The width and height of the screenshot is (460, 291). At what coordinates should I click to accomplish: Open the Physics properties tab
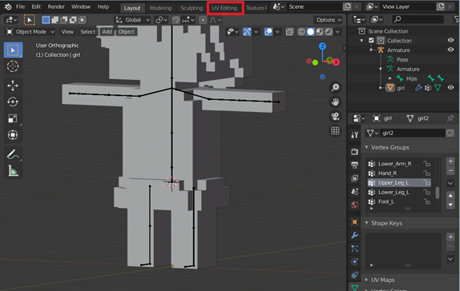[x=354, y=261]
